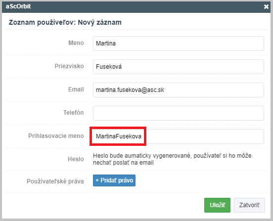273x221 pixels.
Task: Click the Používateľské práva label
Action: pos(55,181)
